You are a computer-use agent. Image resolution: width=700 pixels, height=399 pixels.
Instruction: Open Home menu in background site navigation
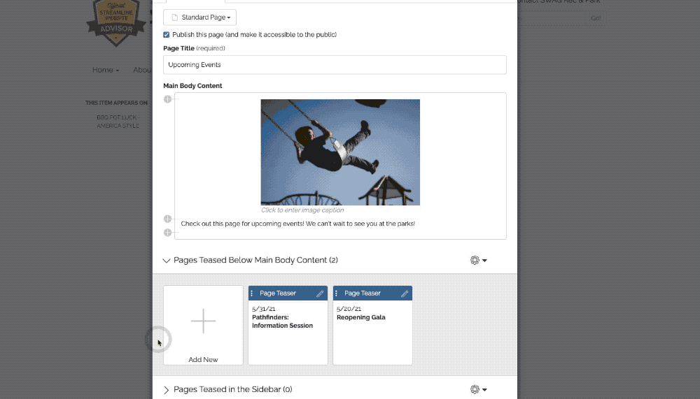106,70
